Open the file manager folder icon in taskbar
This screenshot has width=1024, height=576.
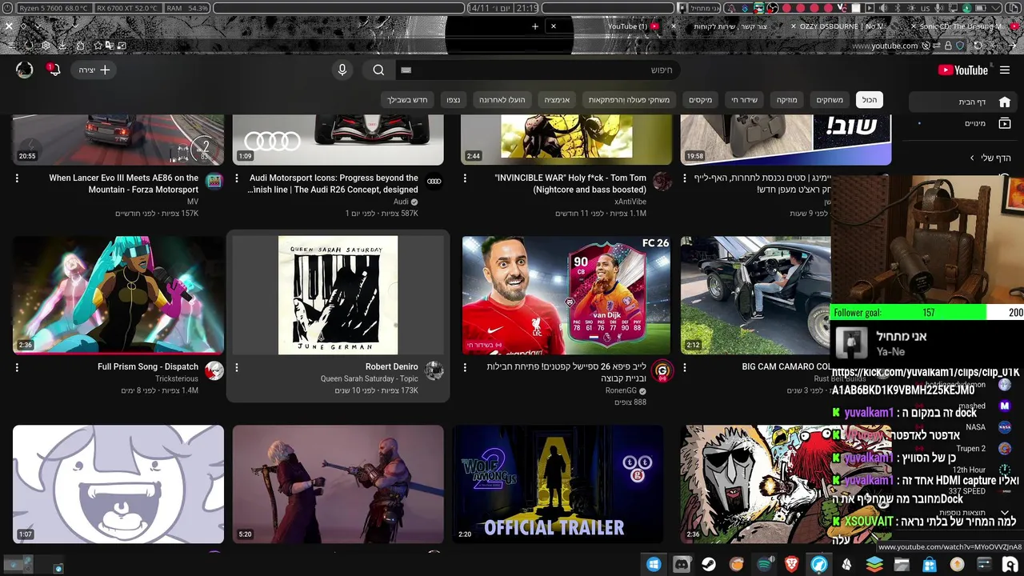pyautogui.click(x=902, y=565)
